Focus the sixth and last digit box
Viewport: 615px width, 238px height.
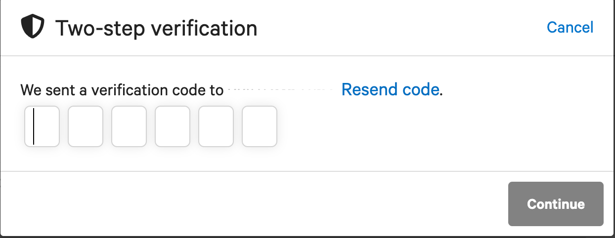tap(260, 126)
